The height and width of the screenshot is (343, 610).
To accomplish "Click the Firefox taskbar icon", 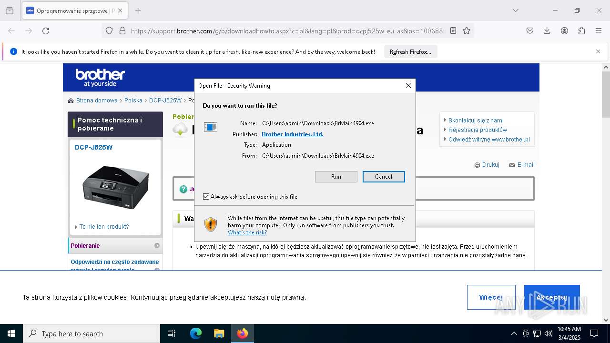I will [243, 333].
